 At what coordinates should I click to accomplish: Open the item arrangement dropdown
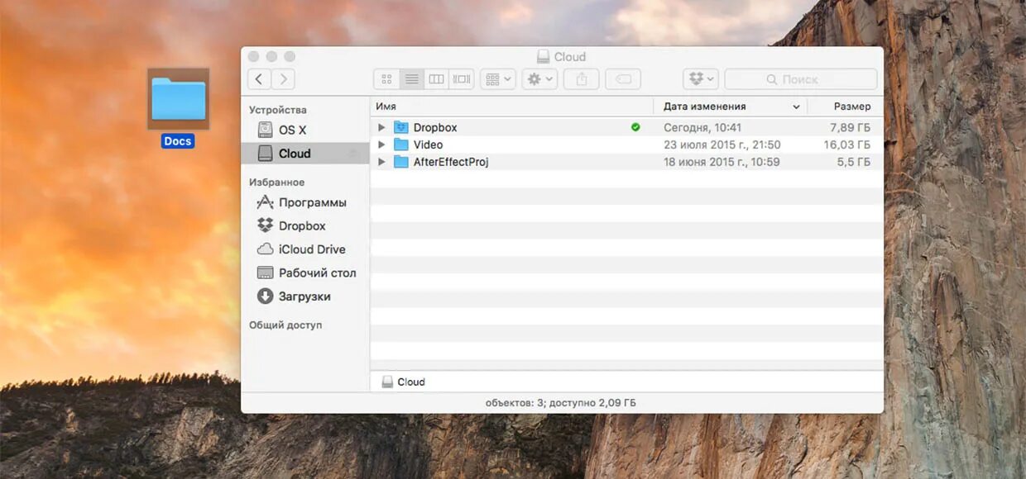pos(499,79)
